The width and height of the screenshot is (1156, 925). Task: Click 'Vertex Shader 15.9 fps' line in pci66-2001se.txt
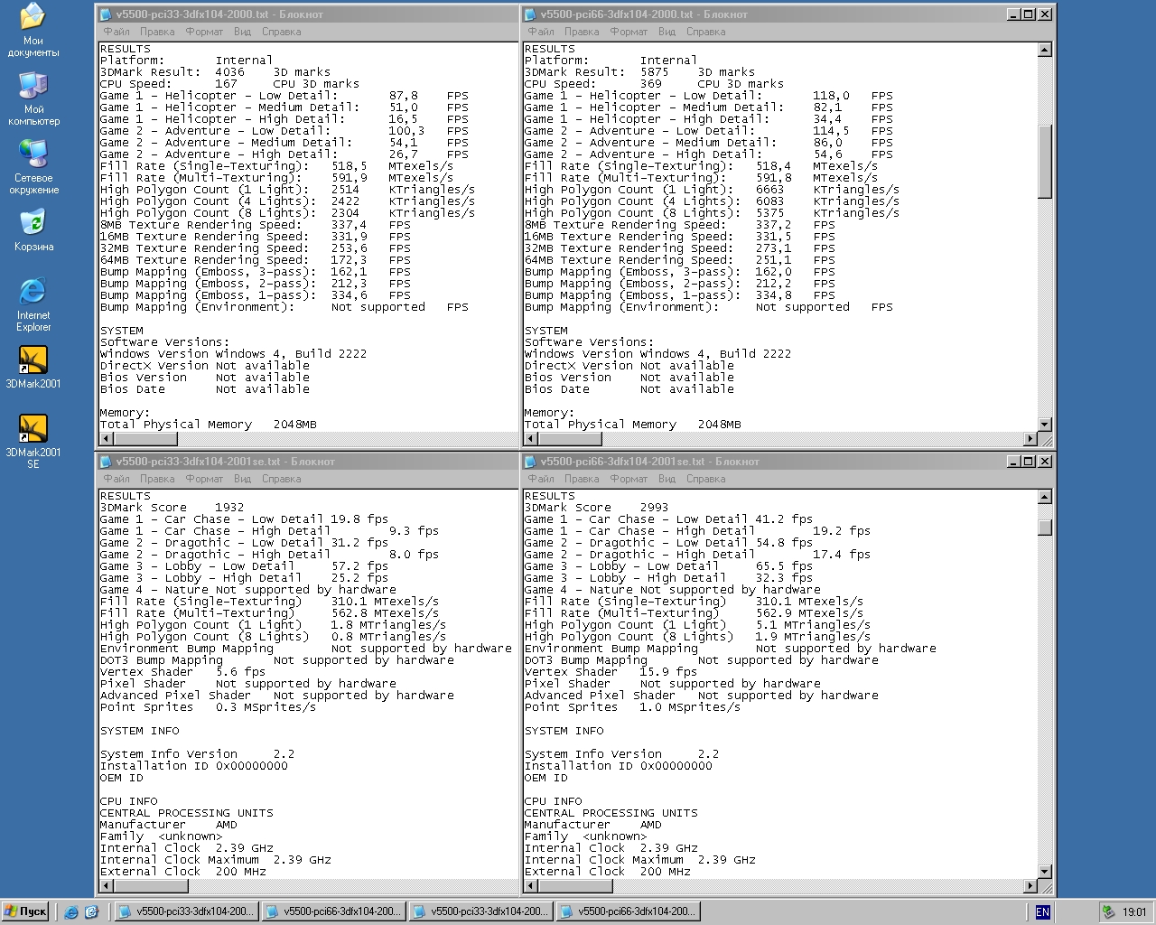point(611,672)
